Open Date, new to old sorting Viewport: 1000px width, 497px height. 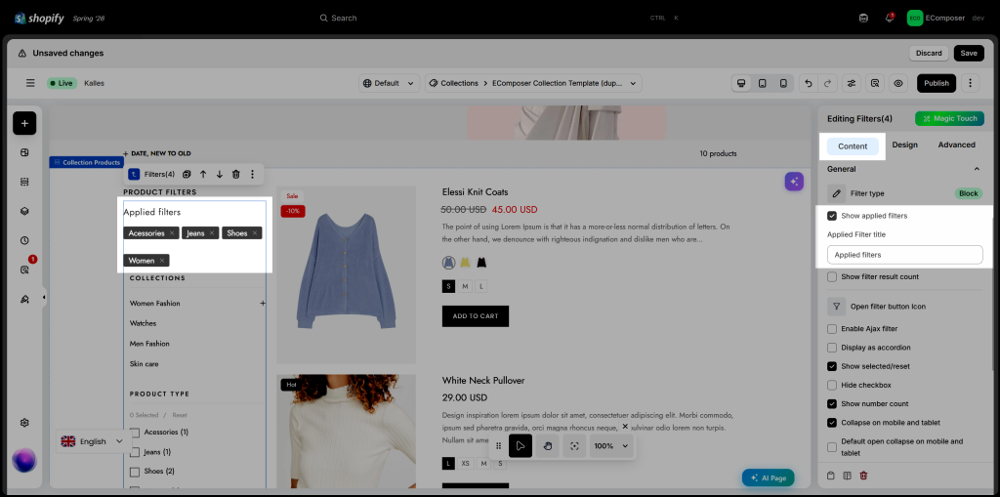tap(157, 153)
